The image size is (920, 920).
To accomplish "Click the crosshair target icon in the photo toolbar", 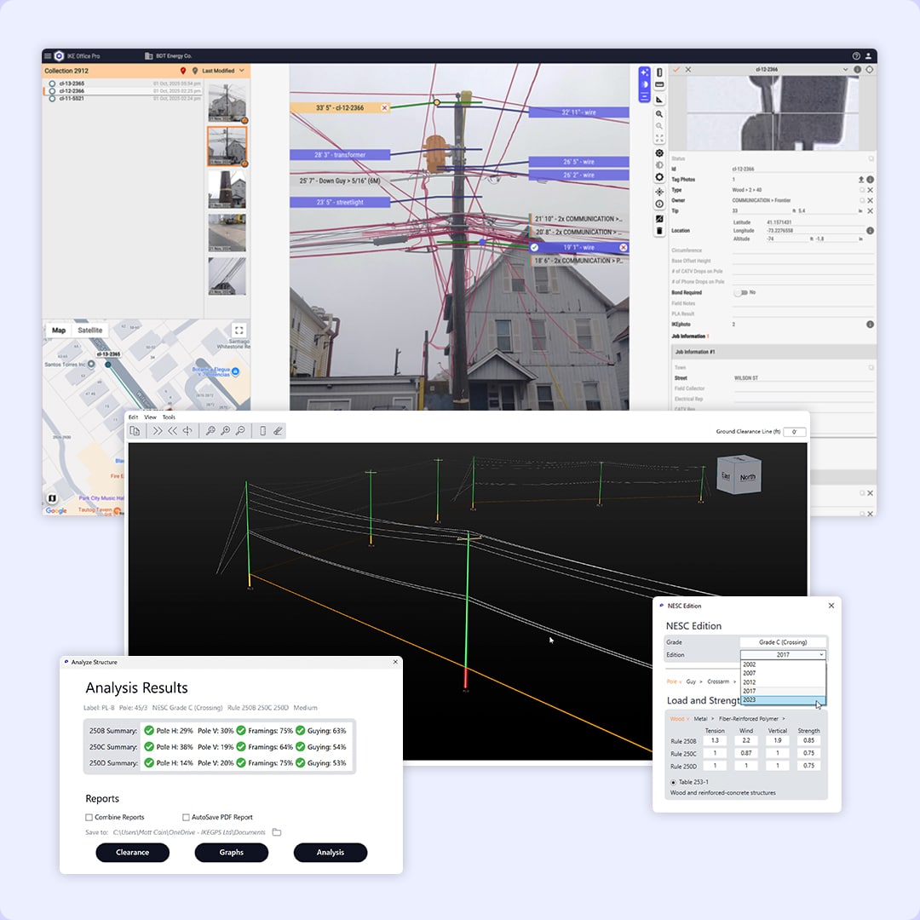I will point(659,192).
